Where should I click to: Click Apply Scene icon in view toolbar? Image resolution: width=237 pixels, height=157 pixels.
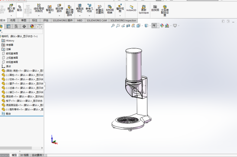click(167, 26)
